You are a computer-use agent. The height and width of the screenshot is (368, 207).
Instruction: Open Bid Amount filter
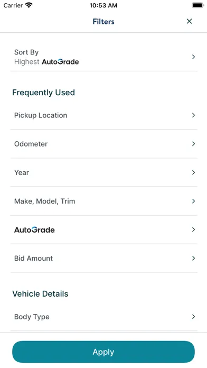point(104,259)
